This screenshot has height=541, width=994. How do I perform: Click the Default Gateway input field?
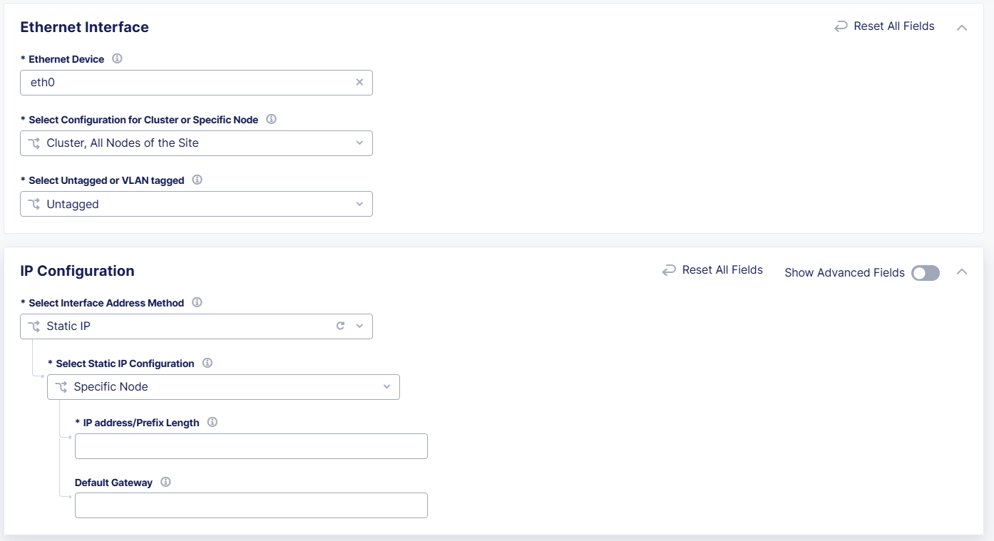click(x=250, y=505)
